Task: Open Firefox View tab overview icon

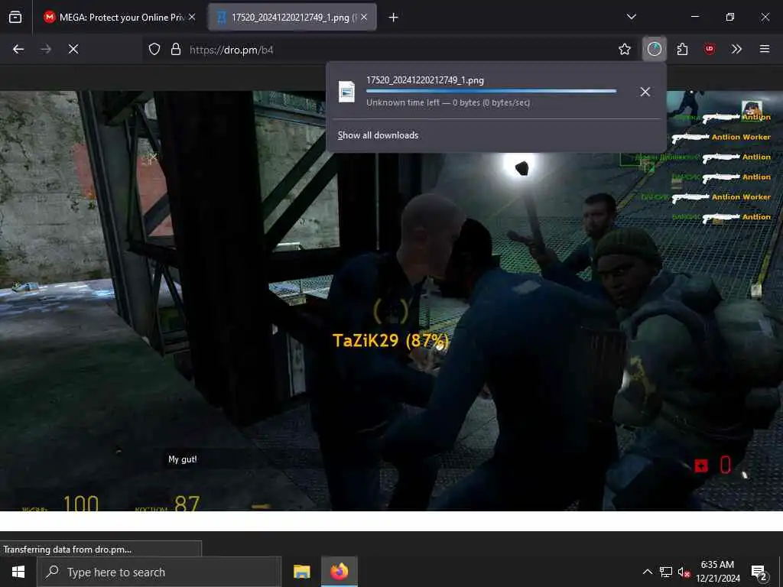Action: (15, 17)
